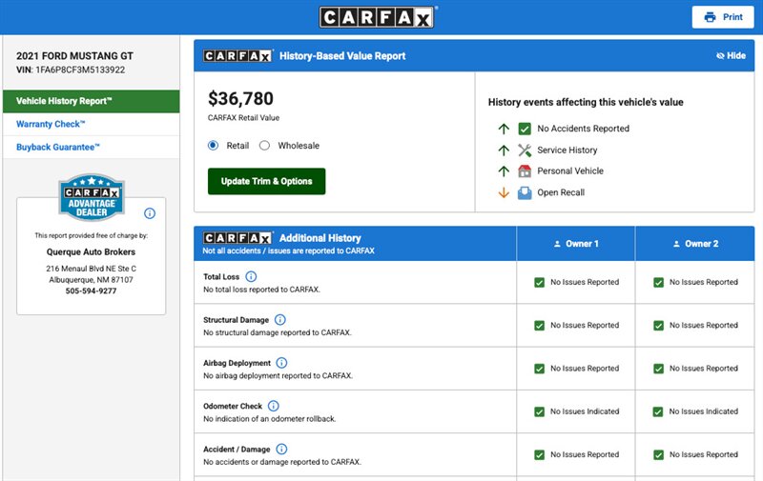The width and height of the screenshot is (763, 481).
Task: Click the Odometer Check info icon
Action: tap(273, 406)
